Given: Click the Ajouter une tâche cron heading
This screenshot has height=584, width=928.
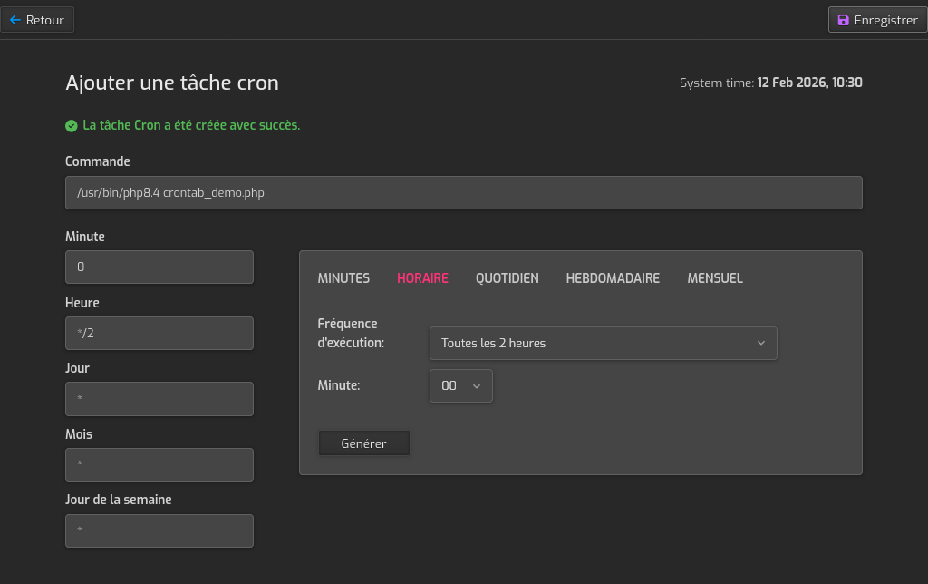Looking at the screenshot, I should [172, 83].
